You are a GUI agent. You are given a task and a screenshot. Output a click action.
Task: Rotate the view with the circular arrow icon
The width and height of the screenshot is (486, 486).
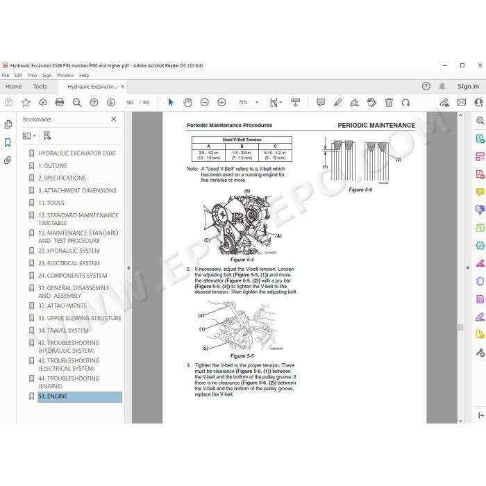pos(405,102)
